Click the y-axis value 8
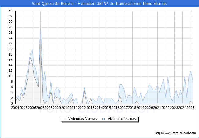199x138 pixels. 12,82
